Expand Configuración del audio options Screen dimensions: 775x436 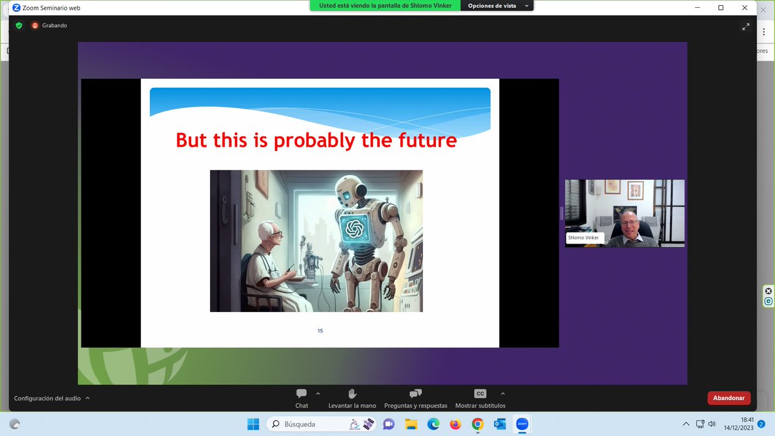[87, 399]
